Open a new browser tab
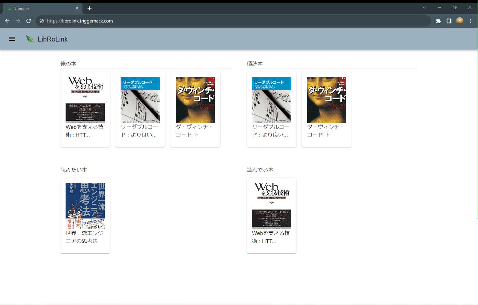Screen dimensions: 478x305 point(89,8)
